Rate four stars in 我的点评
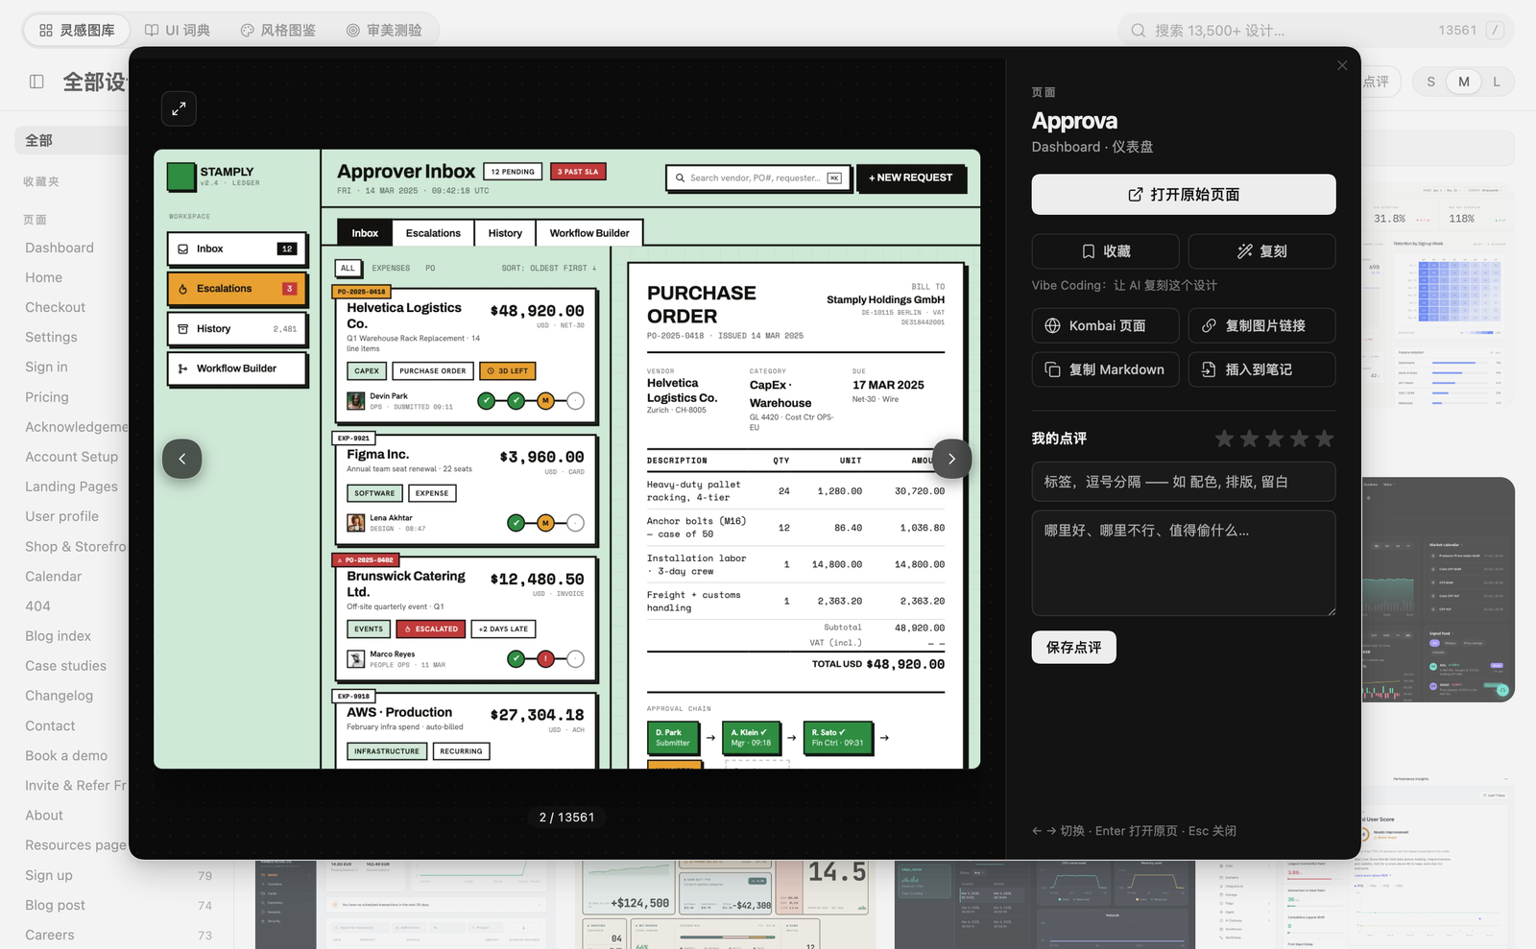The height and width of the screenshot is (949, 1536). click(x=1299, y=439)
